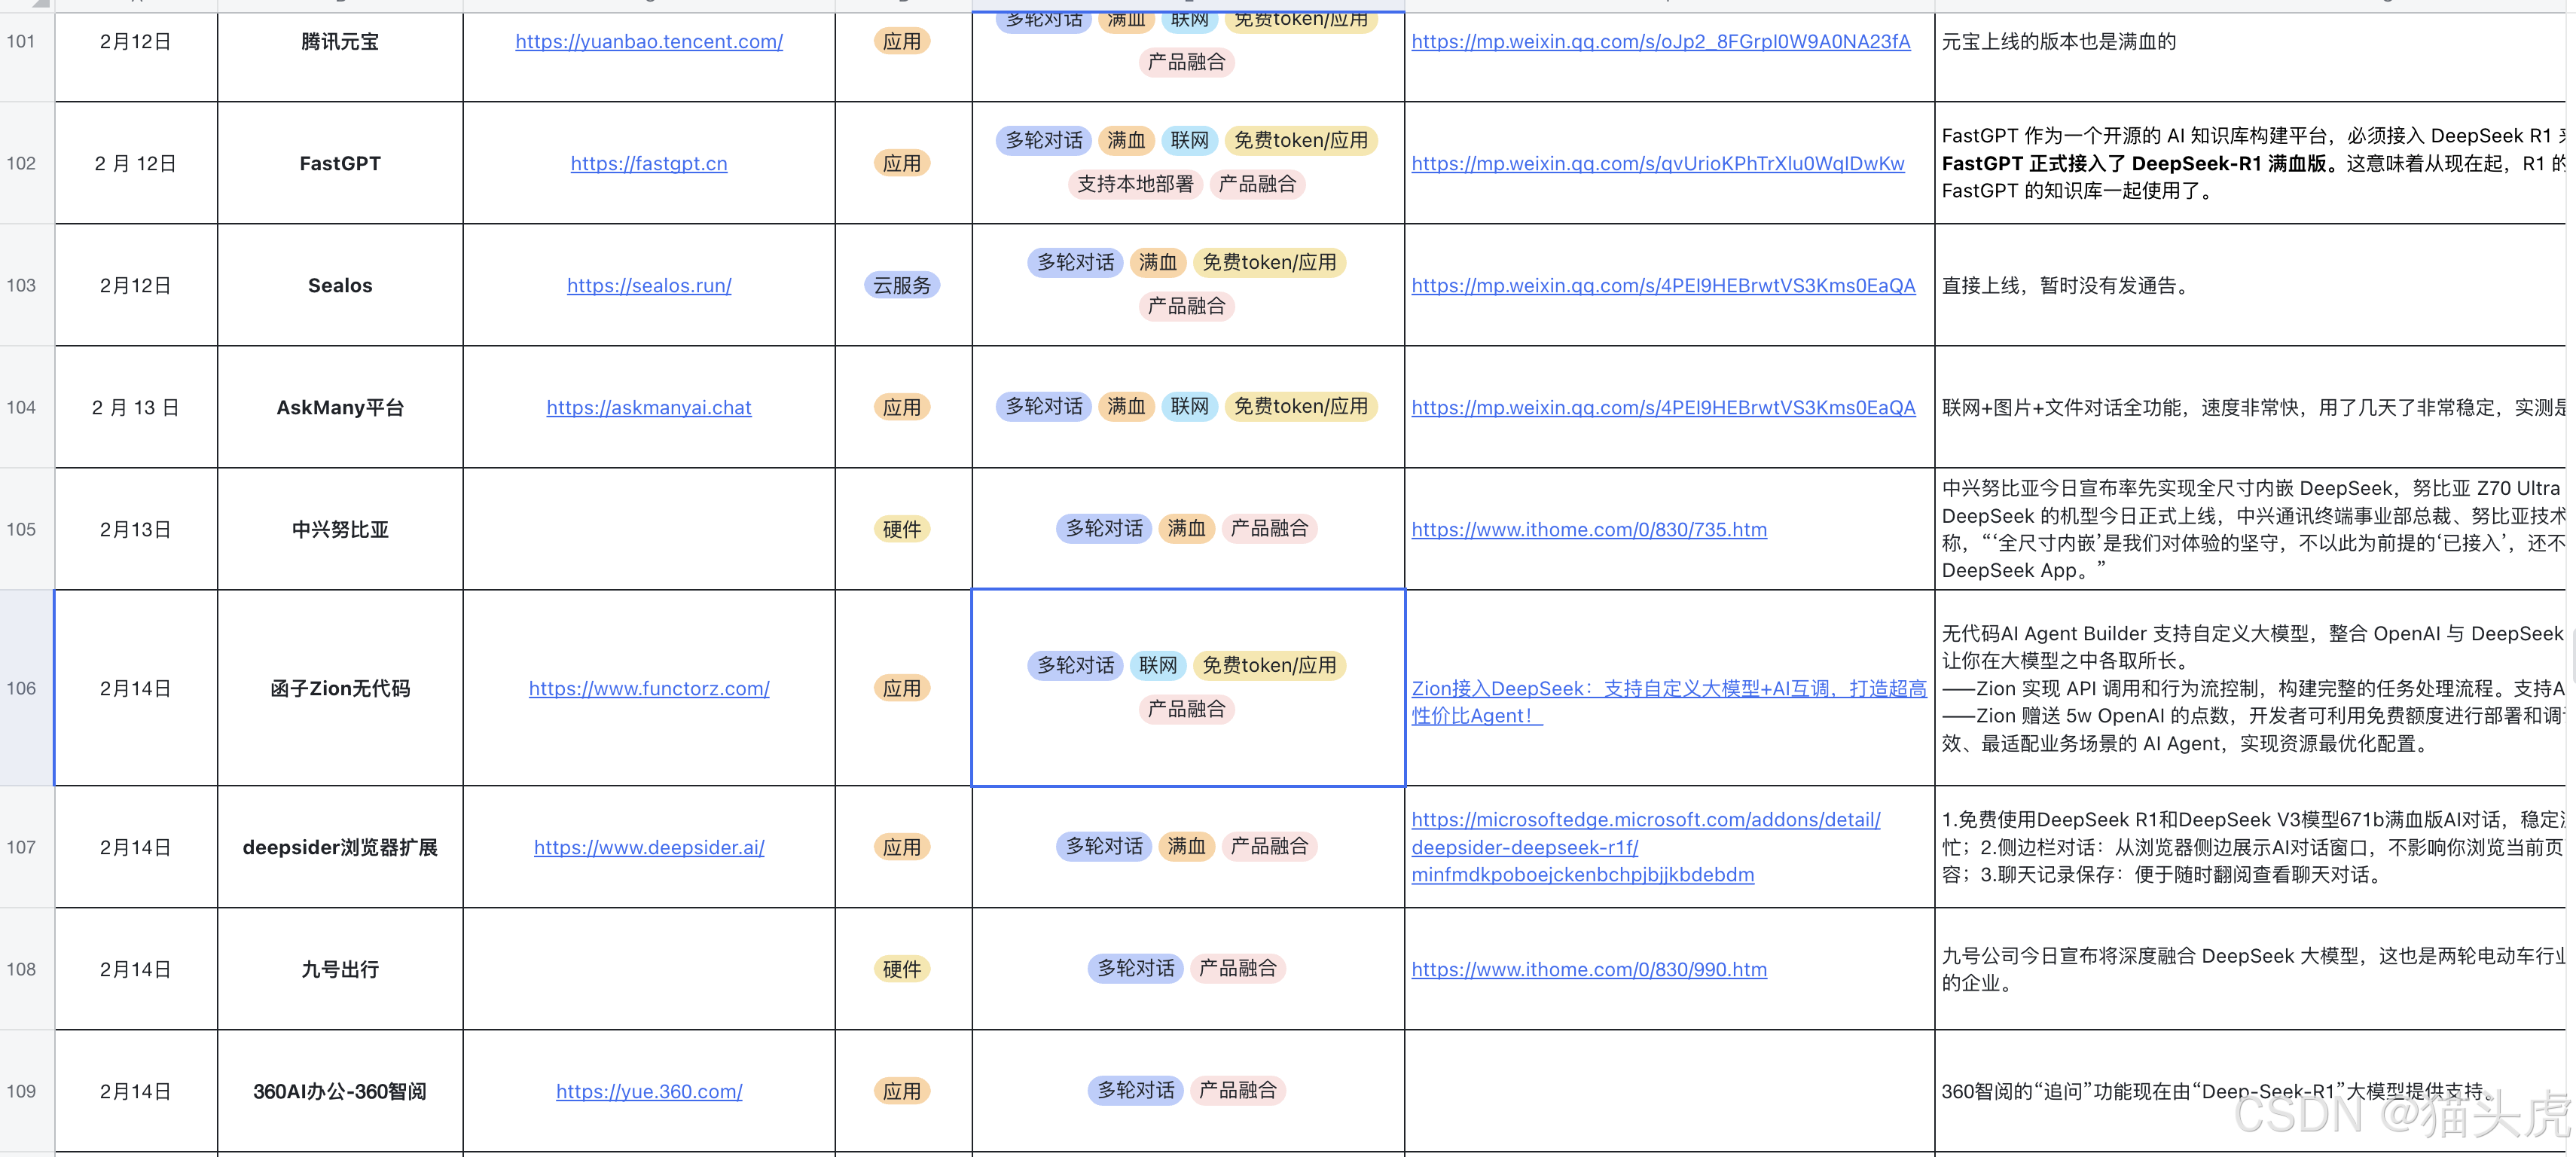This screenshot has height=1157, width=2576.
Task: Select row header 106
Action: 22,689
